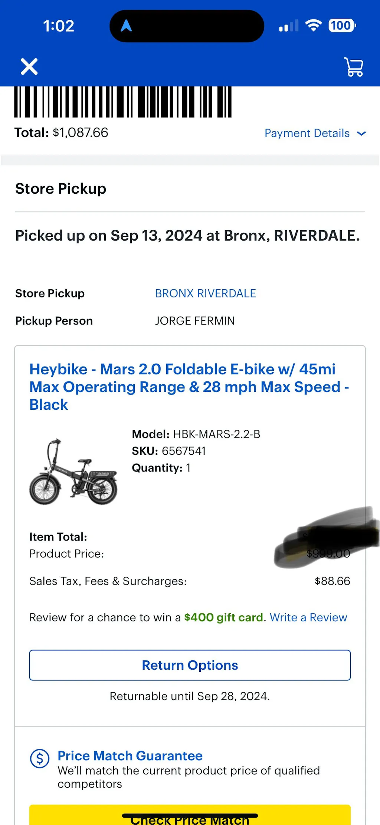The height and width of the screenshot is (825, 380).
Task: Close the order details with the X icon
Action: pyautogui.click(x=29, y=67)
